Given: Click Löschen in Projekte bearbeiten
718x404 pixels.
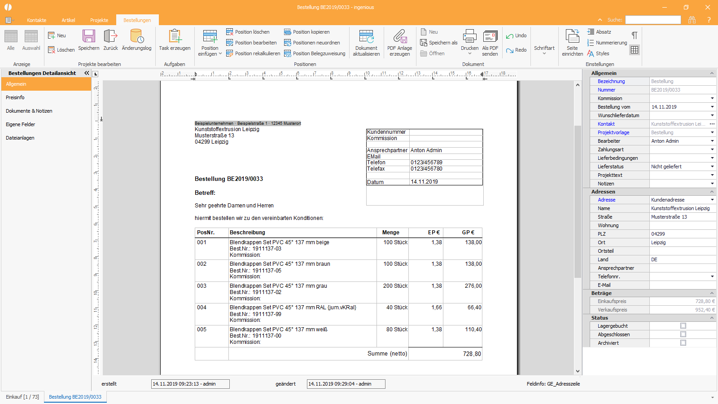Looking at the screenshot, I should point(61,50).
